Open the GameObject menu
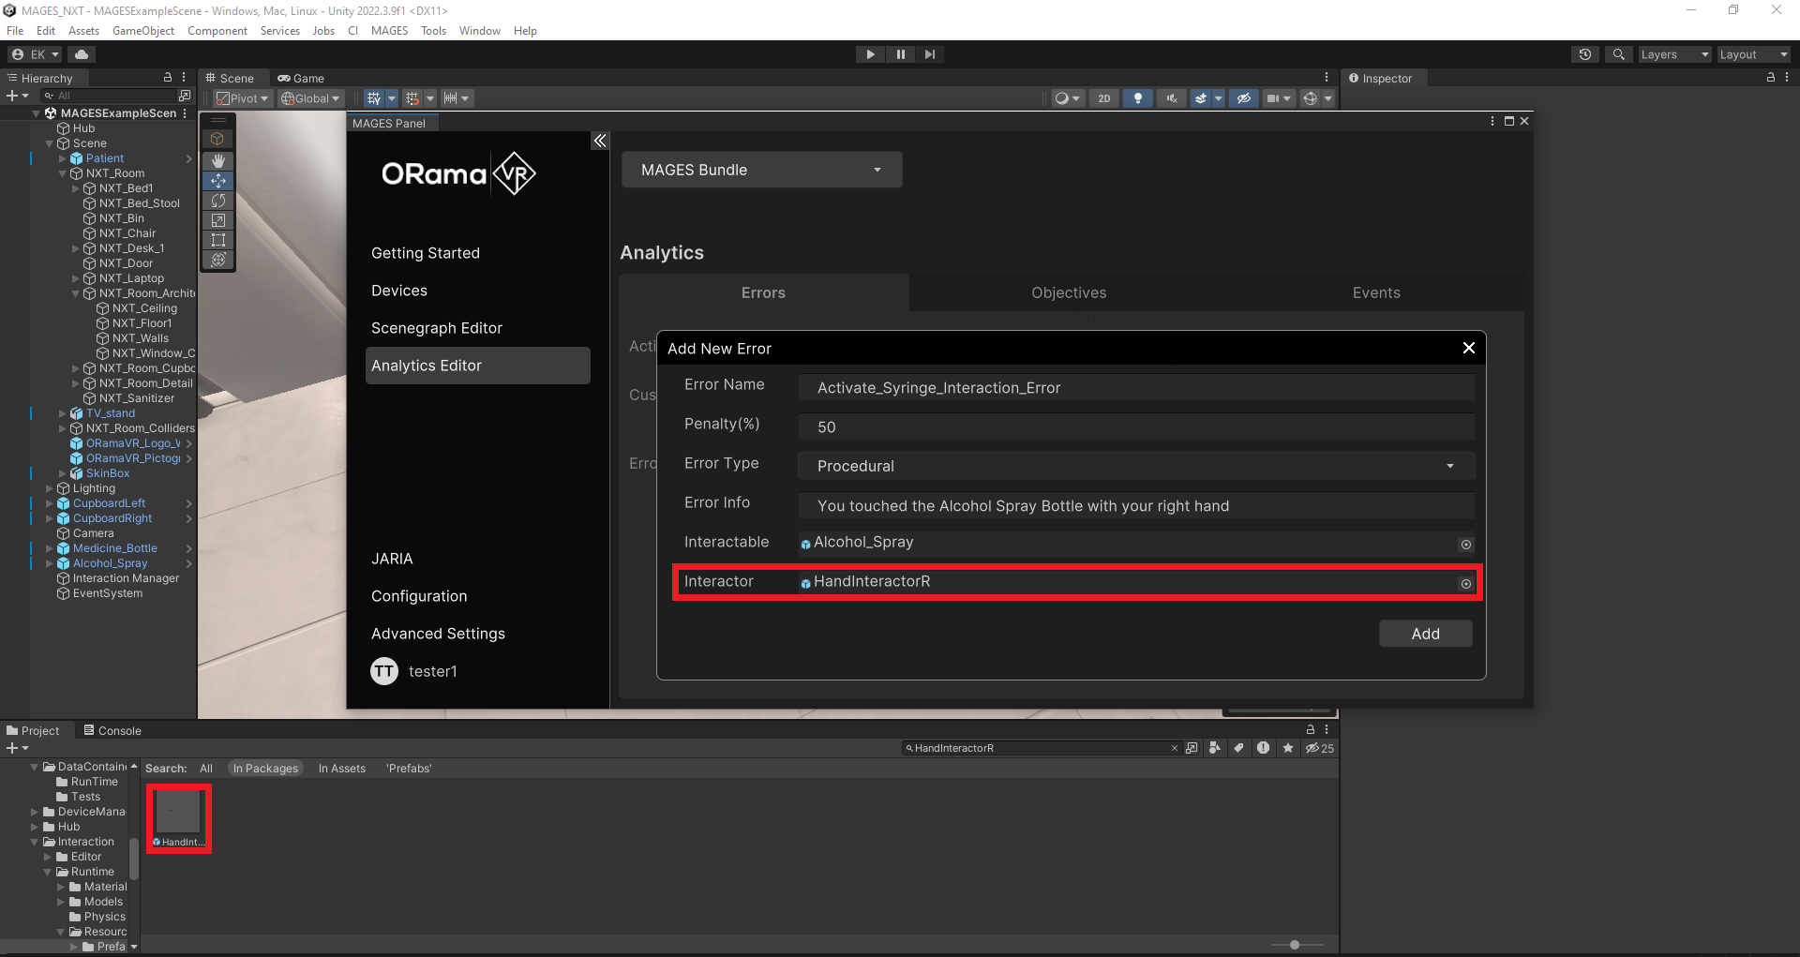The image size is (1800, 957). tap(142, 31)
